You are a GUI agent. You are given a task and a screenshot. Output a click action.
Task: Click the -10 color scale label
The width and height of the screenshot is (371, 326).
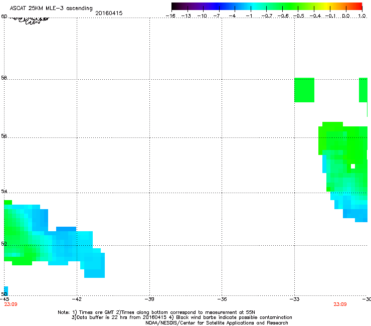(x=202, y=16)
